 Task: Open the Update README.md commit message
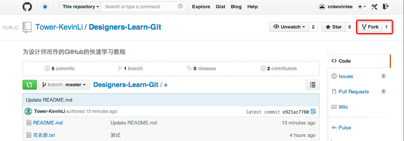[x=49, y=100]
